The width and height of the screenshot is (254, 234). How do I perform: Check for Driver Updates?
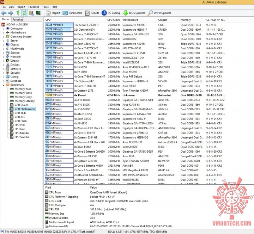159,13
